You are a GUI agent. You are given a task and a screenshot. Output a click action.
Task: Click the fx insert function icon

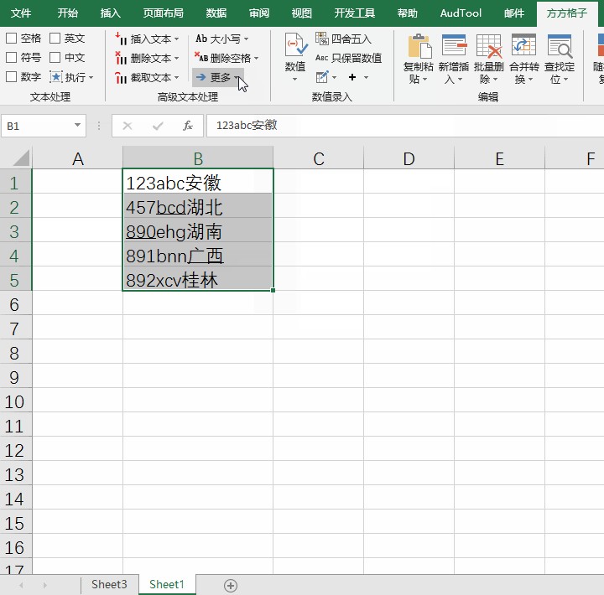(188, 126)
